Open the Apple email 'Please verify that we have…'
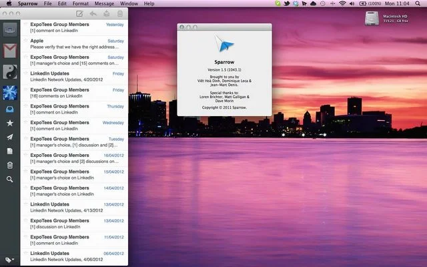427x267 pixels. click(x=74, y=44)
